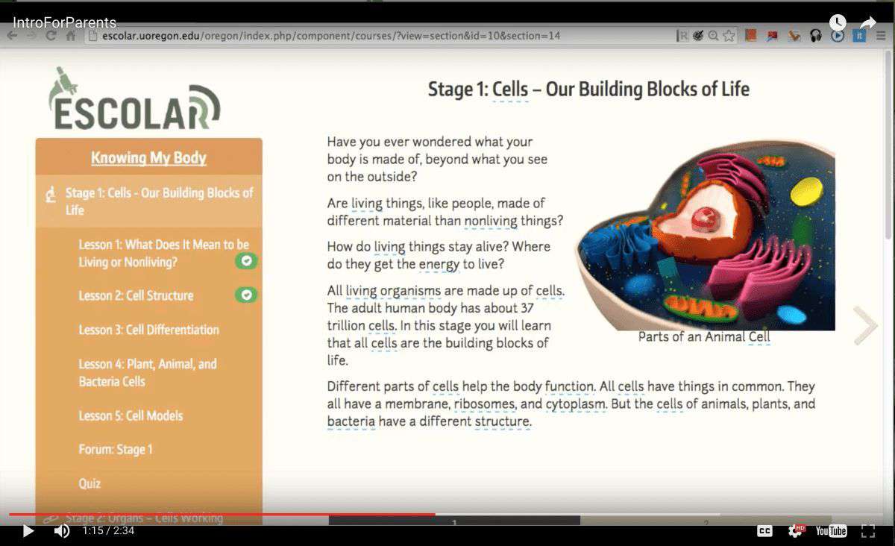Screen dimensions: 895x546
Task: Click the red book extension icon
Action: [x=751, y=35]
